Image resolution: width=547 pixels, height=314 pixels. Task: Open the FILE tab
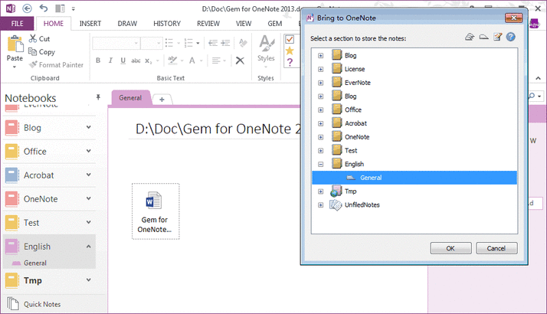point(17,24)
